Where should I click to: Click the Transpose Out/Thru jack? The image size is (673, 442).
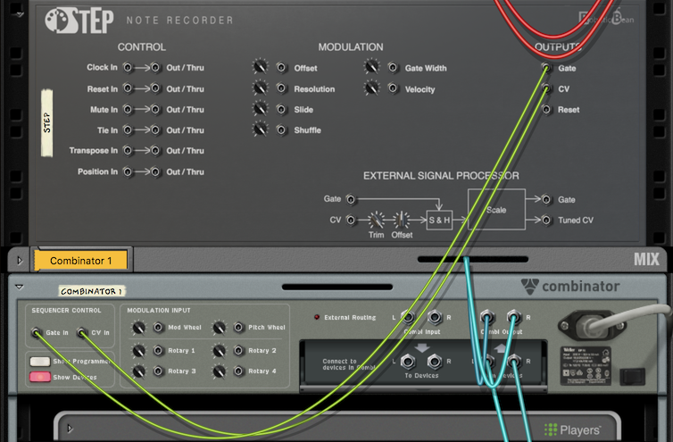tap(155, 150)
